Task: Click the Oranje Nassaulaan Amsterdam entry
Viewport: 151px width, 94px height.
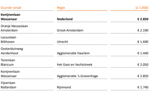Action: tap(14, 28)
